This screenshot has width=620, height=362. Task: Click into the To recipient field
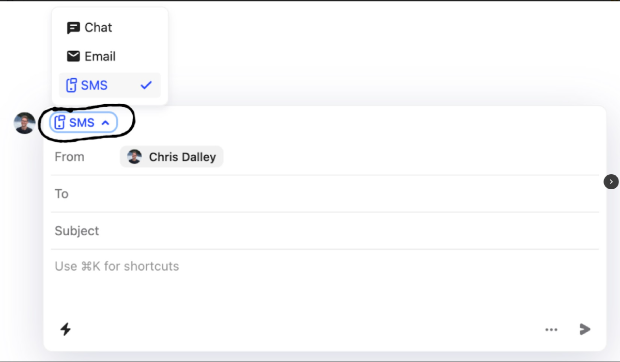click(326, 194)
